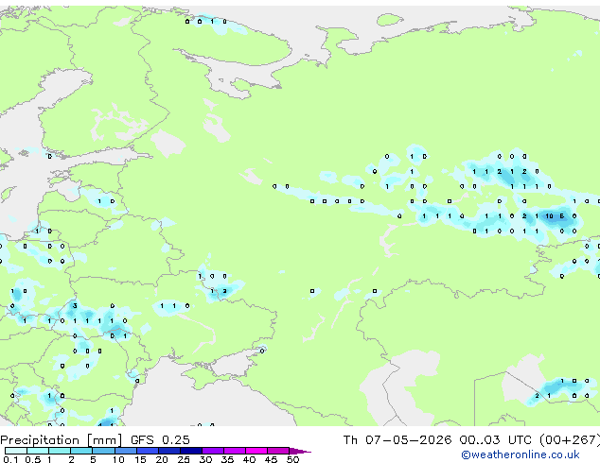Image resolution: width=600 pixels, height=463 pixels.
Task: Click the 5–10 mm legend color box
Action: point(104,451)
